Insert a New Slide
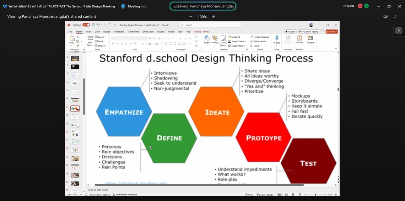Screen dimensions: 405x201 (90, 38)
